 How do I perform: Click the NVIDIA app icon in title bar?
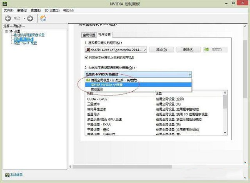pyautogui.click(x=5, y=3)
